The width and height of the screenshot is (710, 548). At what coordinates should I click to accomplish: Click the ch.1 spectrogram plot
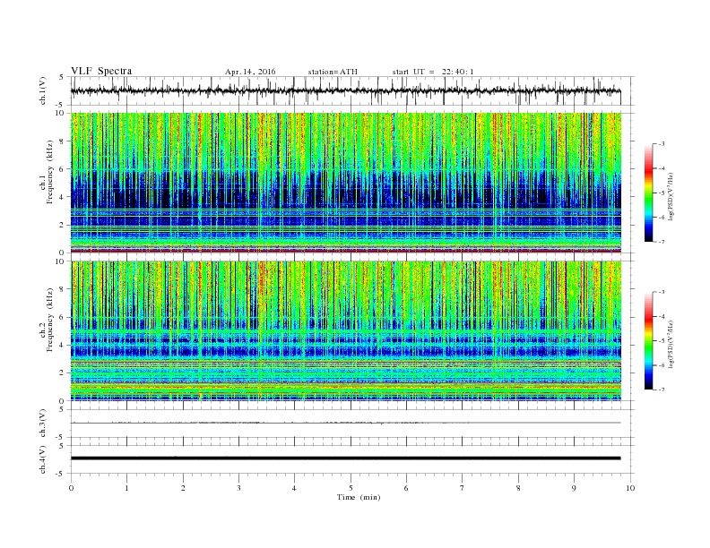tap(346, 183)
